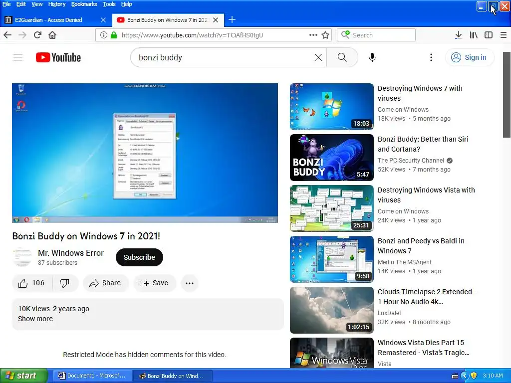Viewport: 511px width, 383px height.
Task: Go back with the browser back arrow
Action: [7, 35]
